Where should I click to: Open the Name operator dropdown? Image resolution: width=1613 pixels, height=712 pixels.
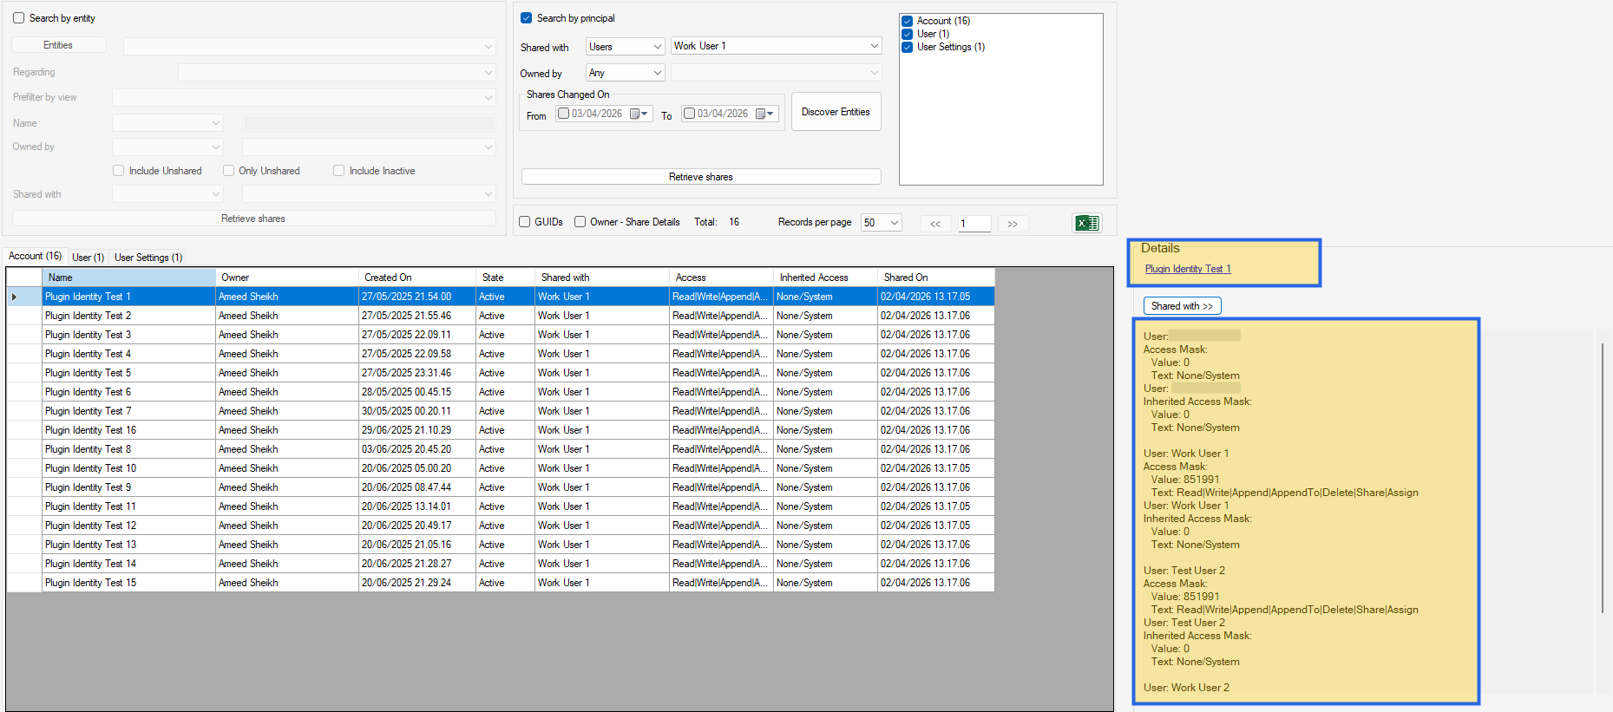[167, 123]
